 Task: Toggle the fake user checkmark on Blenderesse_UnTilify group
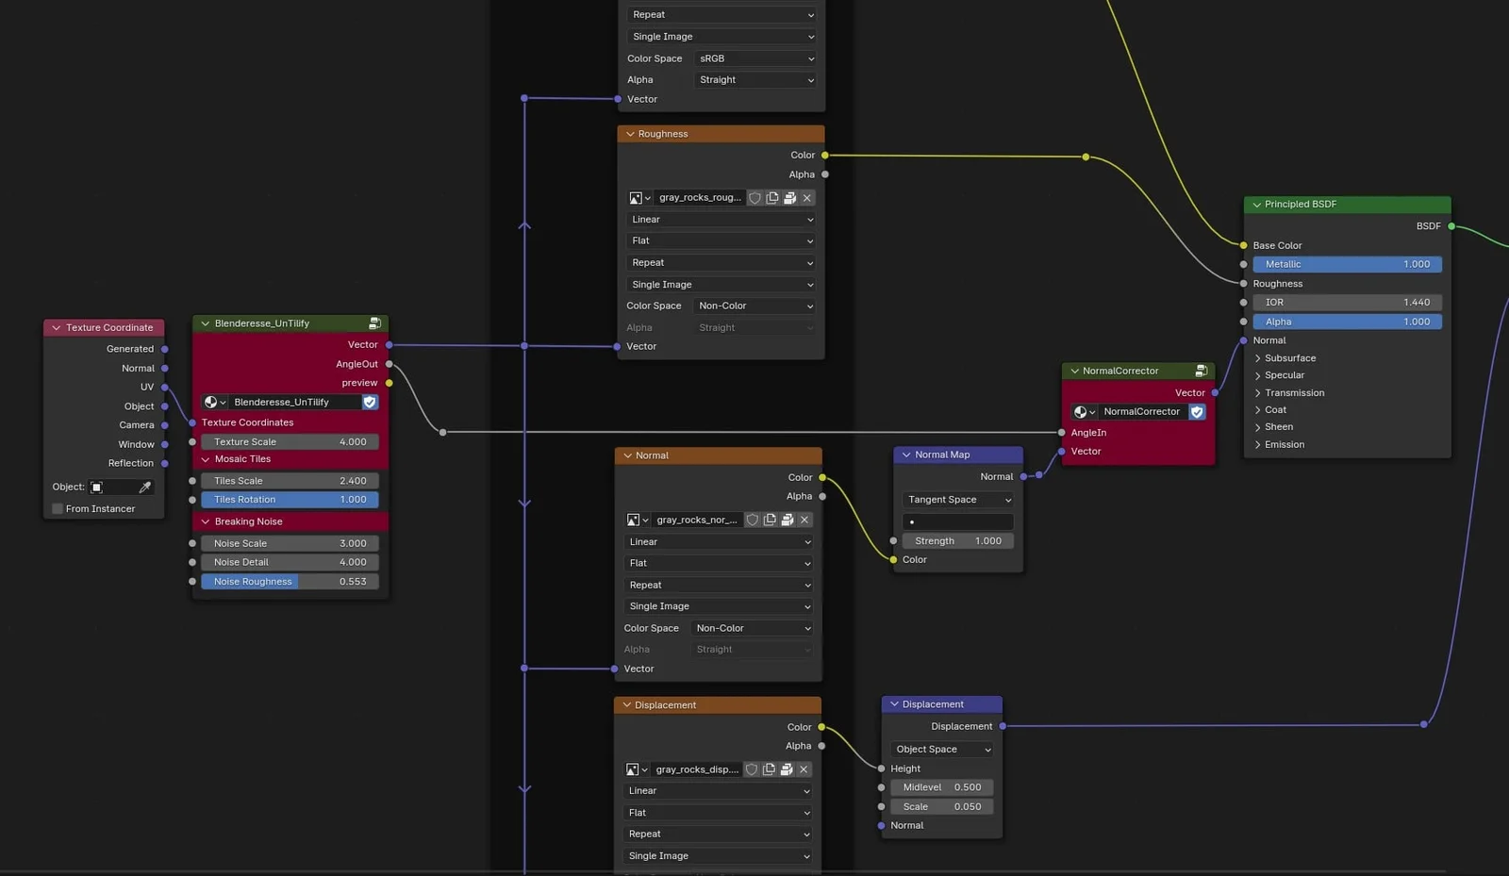(369, 402)
